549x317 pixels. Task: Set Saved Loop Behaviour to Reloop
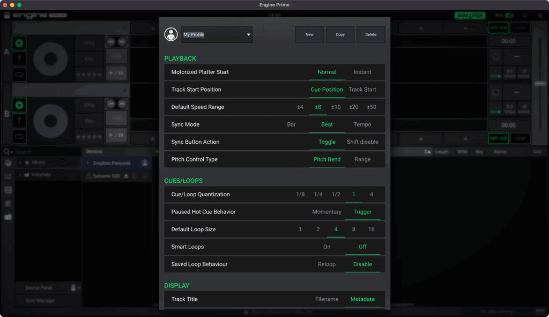click(327, 264)
